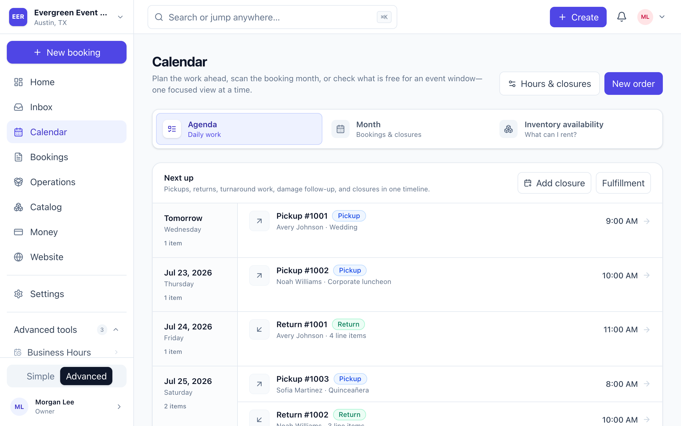
Task: Open Business Hours advanced tool
Action: (67, 352)
